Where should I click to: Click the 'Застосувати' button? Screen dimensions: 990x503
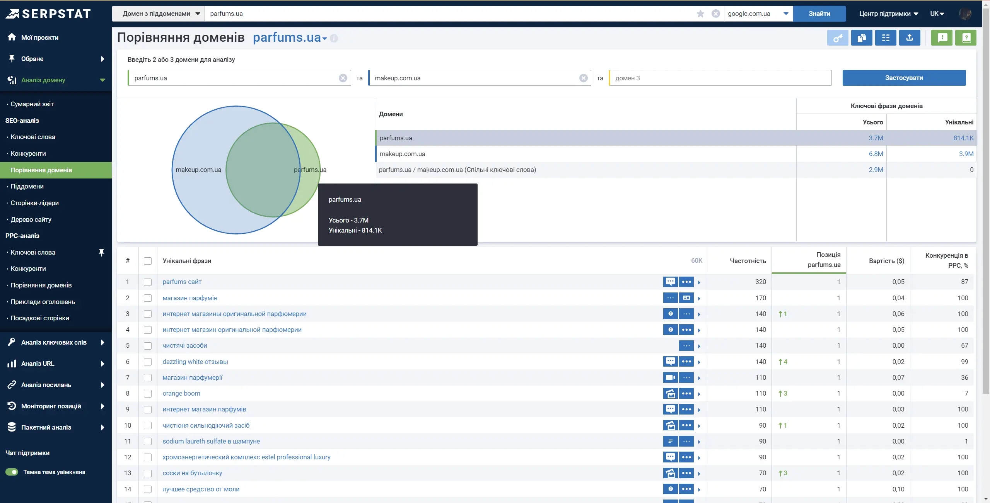[x=904, y=78]
